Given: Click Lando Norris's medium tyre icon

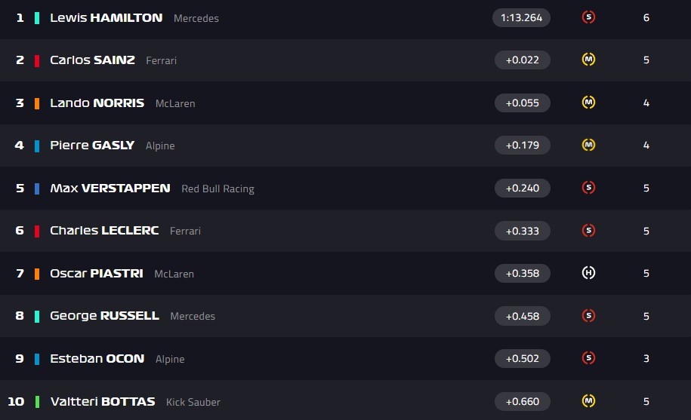Looking at the screenshot, I should 588,103.
